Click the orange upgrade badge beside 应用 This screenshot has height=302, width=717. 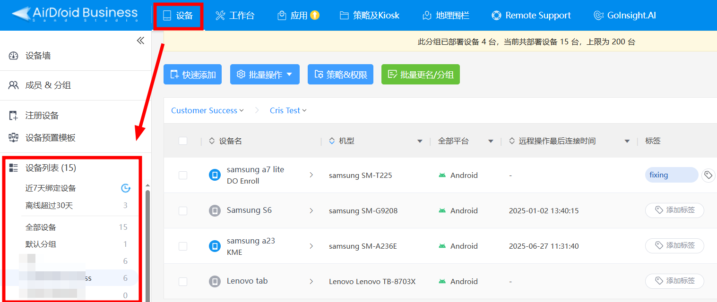(315, 15)
